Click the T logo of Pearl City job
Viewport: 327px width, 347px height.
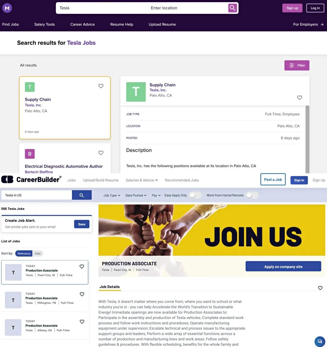13,272
